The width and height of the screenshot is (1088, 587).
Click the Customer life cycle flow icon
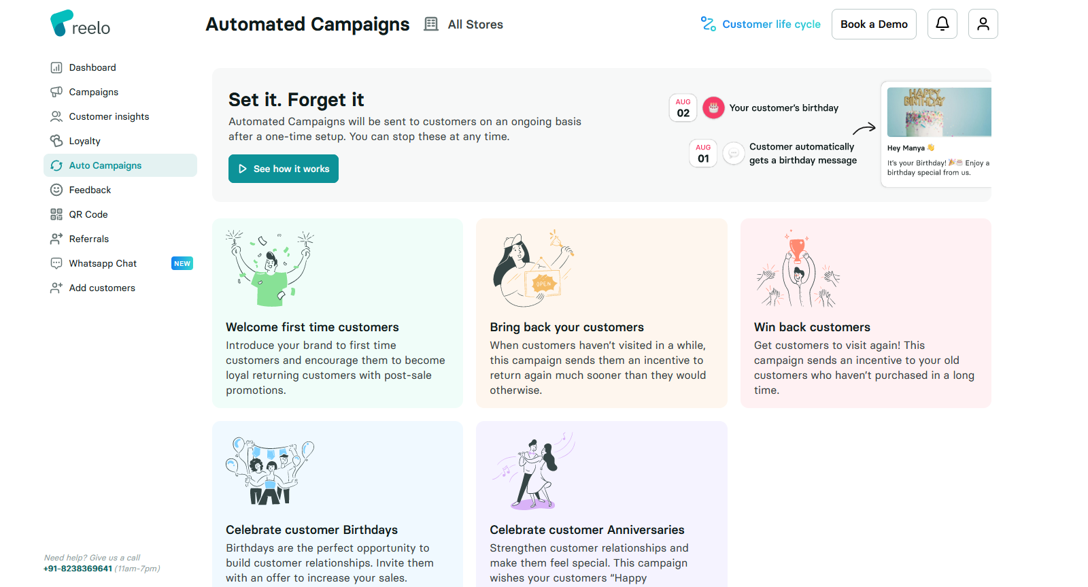pyautogui.click(x=708, y=23)
